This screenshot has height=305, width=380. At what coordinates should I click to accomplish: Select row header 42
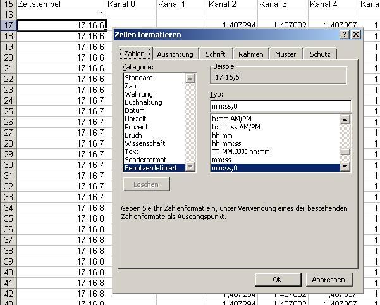[x=8, y=294]
